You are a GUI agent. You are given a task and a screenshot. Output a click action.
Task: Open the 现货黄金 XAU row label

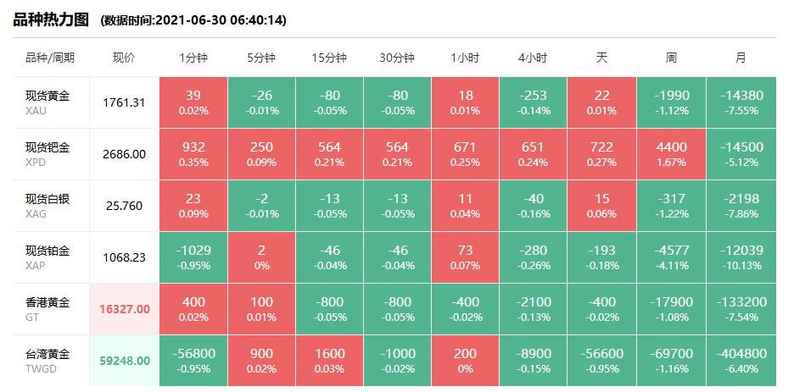click(48, 102)
